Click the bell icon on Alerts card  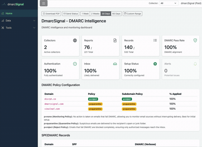tap(195, 64)
